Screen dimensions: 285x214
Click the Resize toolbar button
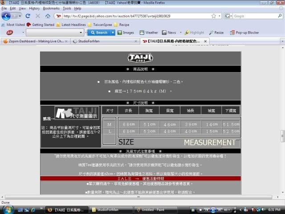[x=216, y=33]
